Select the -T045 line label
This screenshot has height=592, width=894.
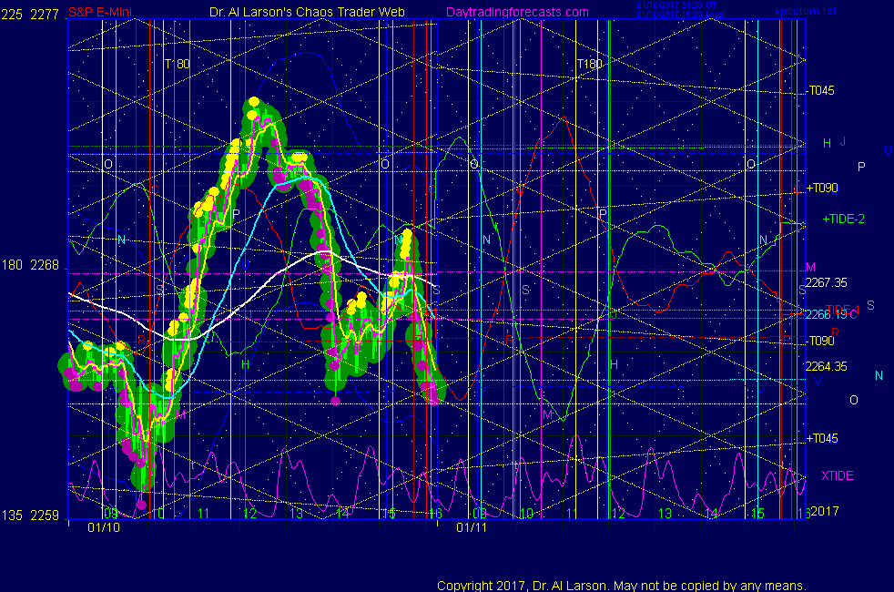[x=820, y=91]
